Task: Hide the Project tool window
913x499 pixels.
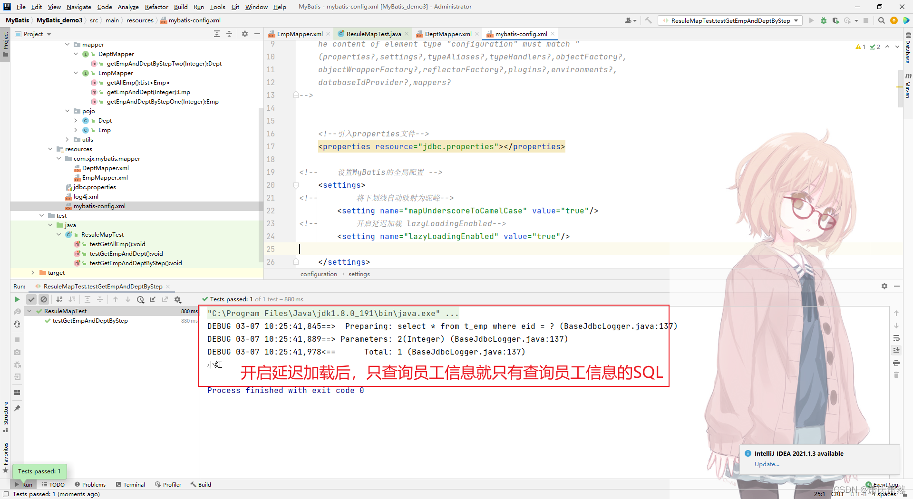Action: pyautogui.click(x=257, y=34)
